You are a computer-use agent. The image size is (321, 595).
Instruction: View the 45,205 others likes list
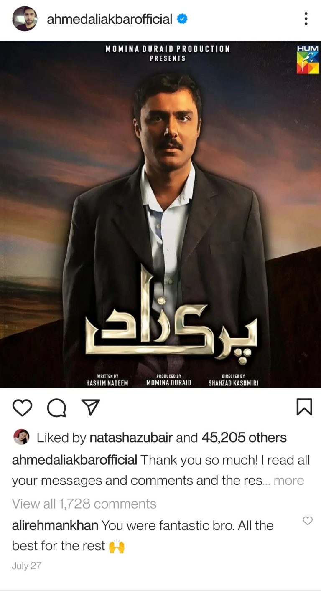pos(244,438)
